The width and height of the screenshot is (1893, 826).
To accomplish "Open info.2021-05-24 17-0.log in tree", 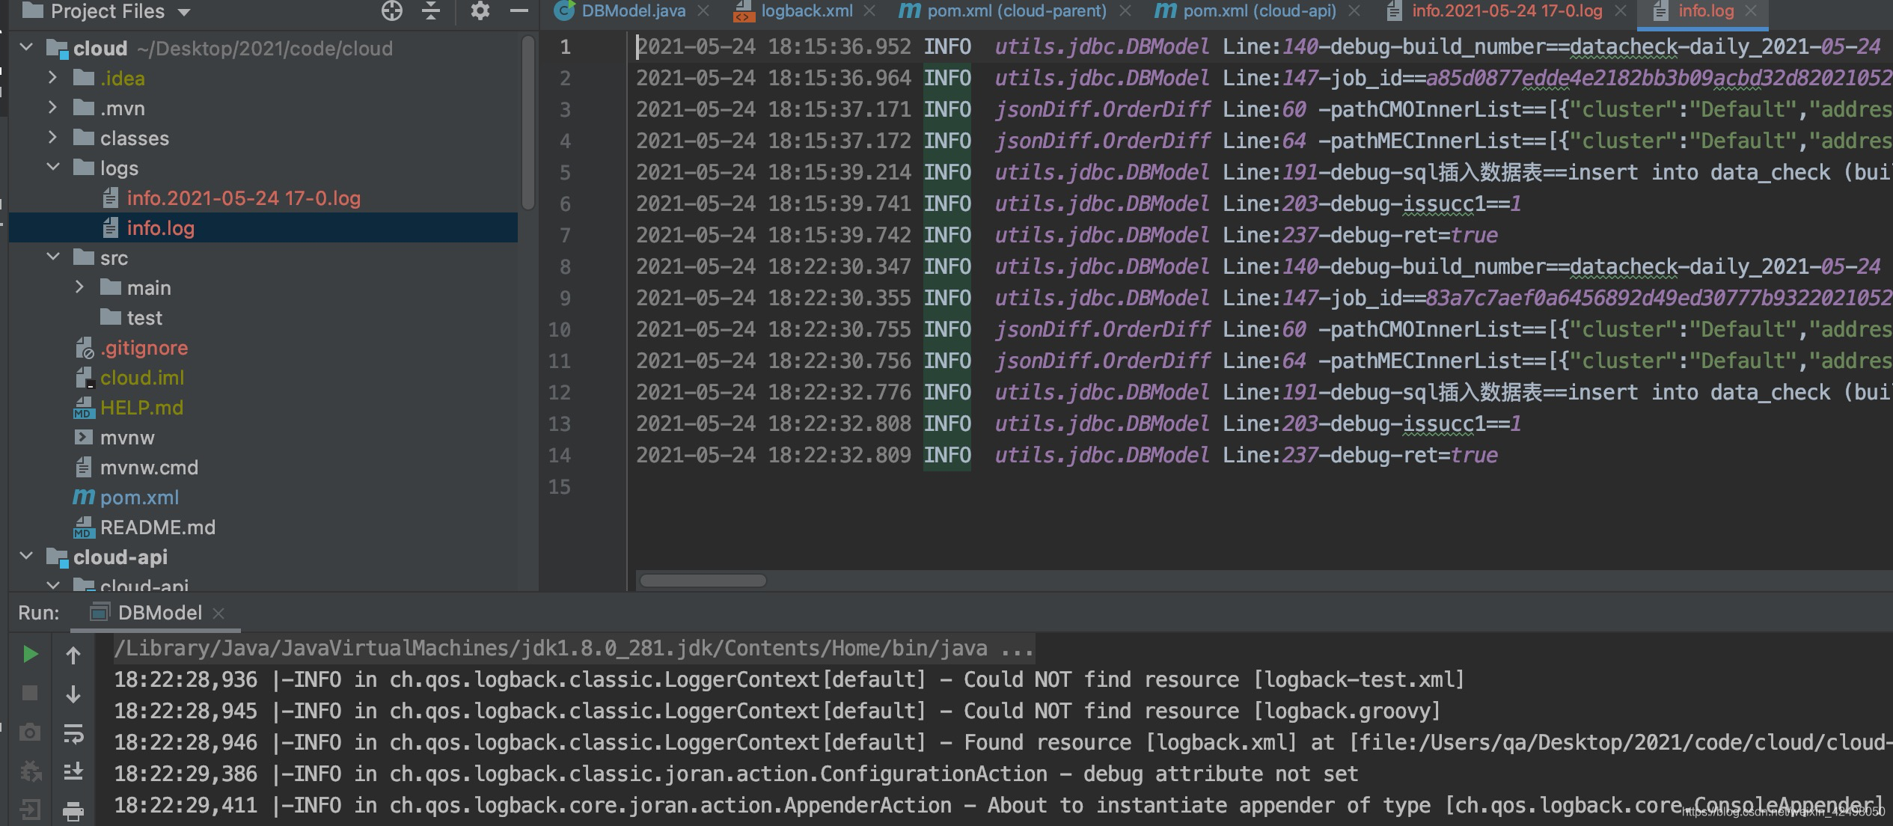I will click(x=243, y=198).
